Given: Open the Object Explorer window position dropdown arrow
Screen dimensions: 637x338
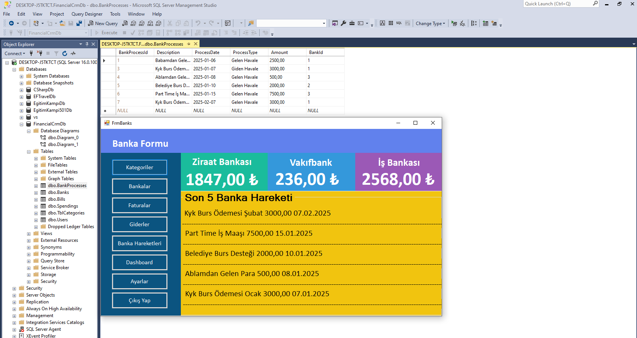Looking at the screenshot, I should (x=81, y=44).
